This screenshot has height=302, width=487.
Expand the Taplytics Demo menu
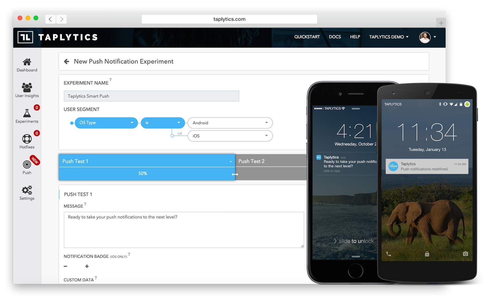tap(389, 37)
